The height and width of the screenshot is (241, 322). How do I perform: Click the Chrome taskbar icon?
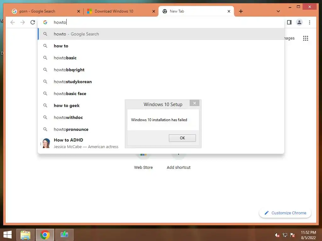pos(45,235)
